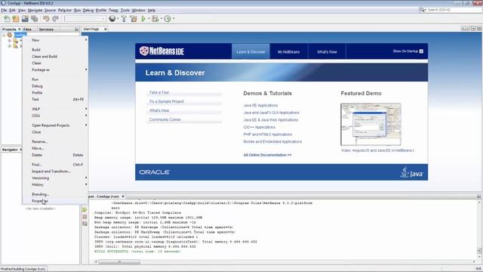Click the Take a Tour link
Viewport: 483px width, 272px height.
[x=159, y=92]
